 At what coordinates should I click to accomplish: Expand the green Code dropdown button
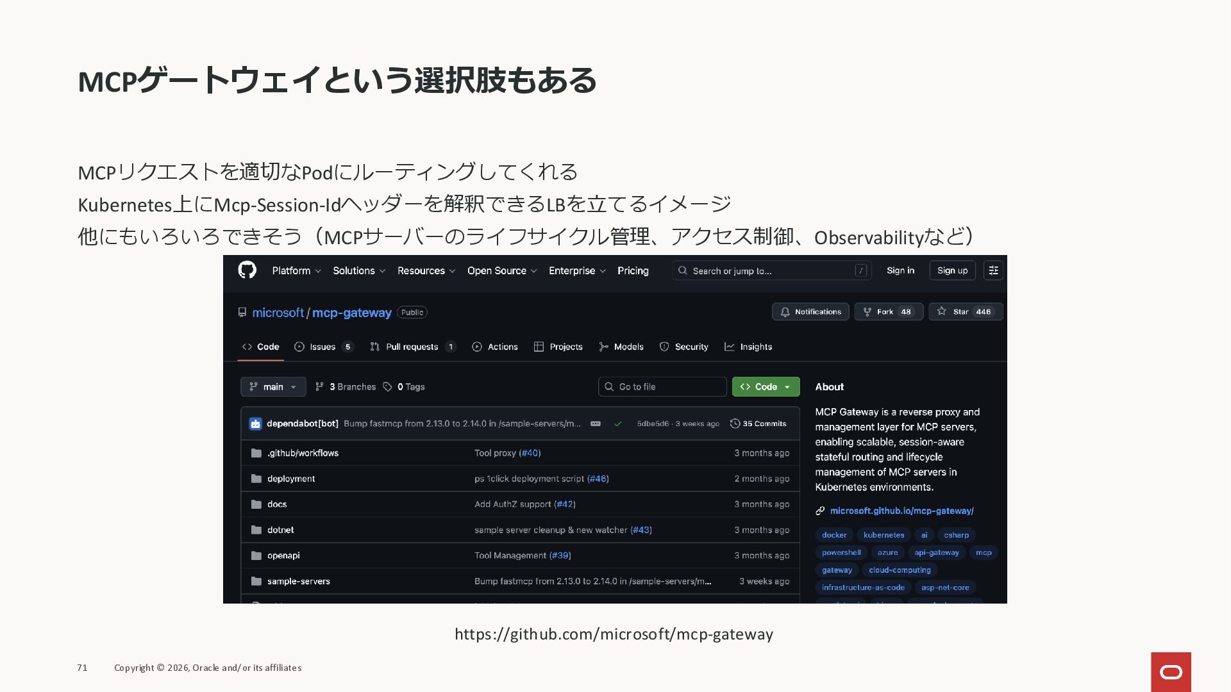[x=766, y=386]
